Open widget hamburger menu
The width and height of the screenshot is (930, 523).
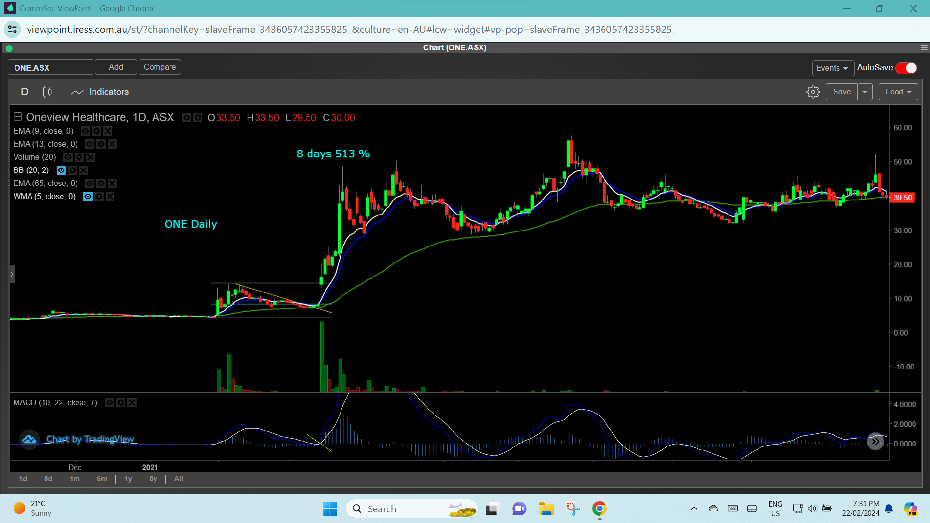coord(924,48)
